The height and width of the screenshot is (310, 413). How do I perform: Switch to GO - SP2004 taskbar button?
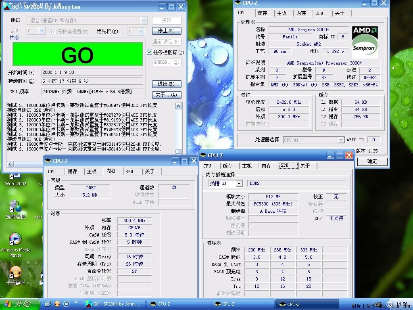point(113,304)
